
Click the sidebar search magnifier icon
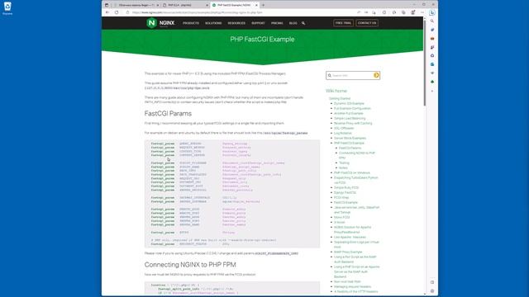(x=432, y=21)
